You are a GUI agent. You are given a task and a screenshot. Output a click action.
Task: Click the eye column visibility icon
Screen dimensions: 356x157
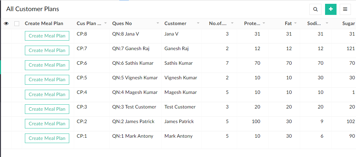tap(6, 23)
